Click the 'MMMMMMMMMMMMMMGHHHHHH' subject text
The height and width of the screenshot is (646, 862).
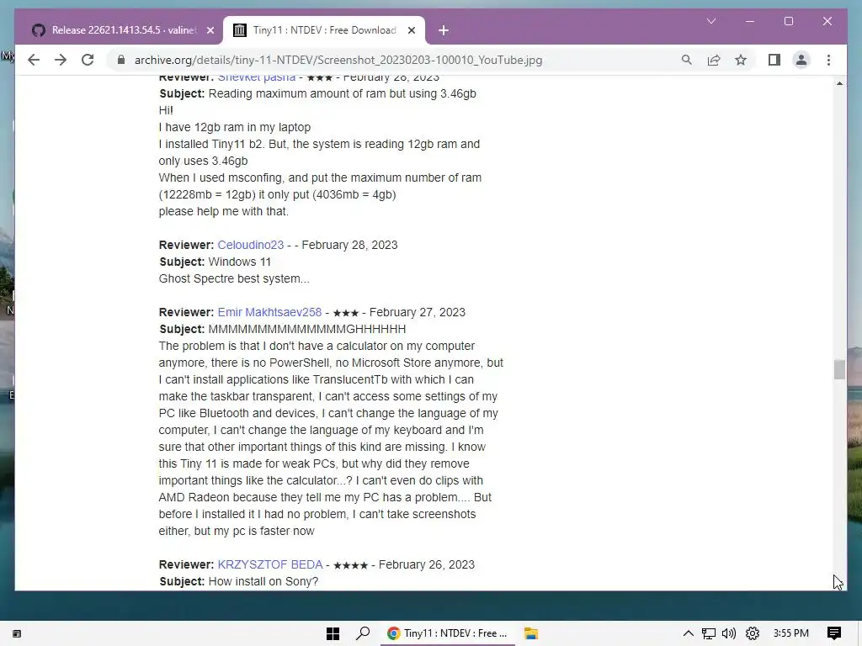(306, 329)
